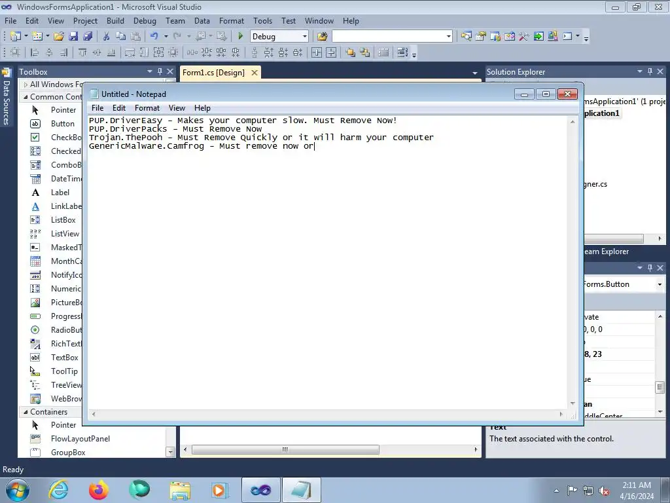Open the Undo history dropdown arrow
670x503 pixels.
tap(166, 37)
